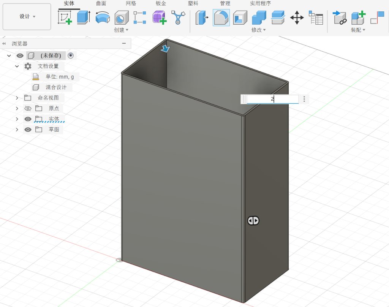The image size is (389, 307).
Task: Toggle visibility of the 草图 folder
Action: pos(28,129)
